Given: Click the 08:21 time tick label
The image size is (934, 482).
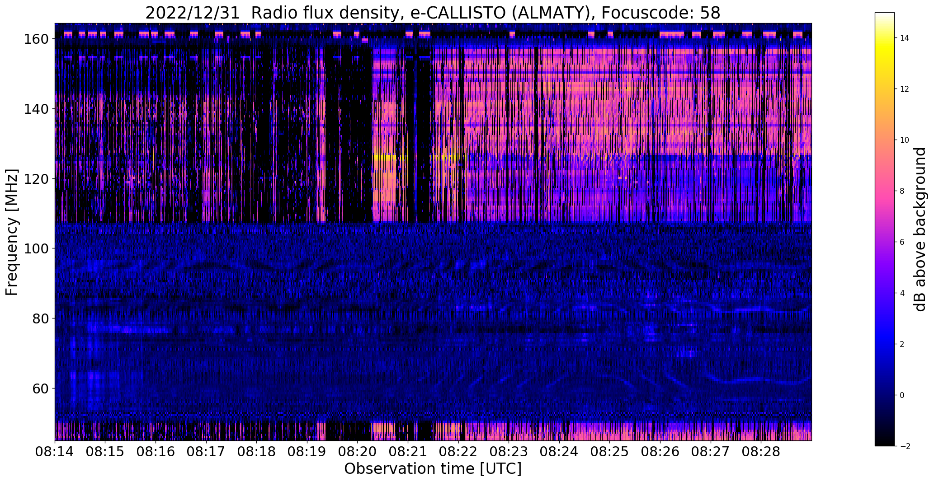Looking at the screenshot, I should coord(408,451).
